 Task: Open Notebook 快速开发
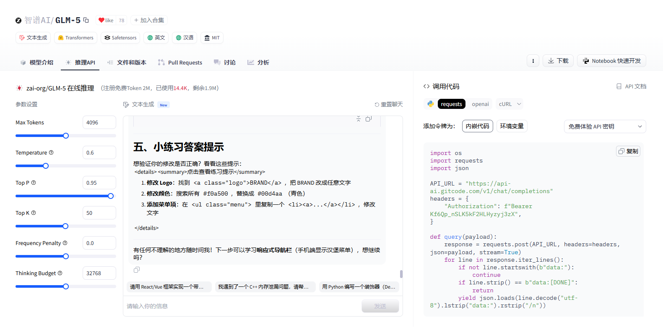pyautogui.click(x=612, y=61)
